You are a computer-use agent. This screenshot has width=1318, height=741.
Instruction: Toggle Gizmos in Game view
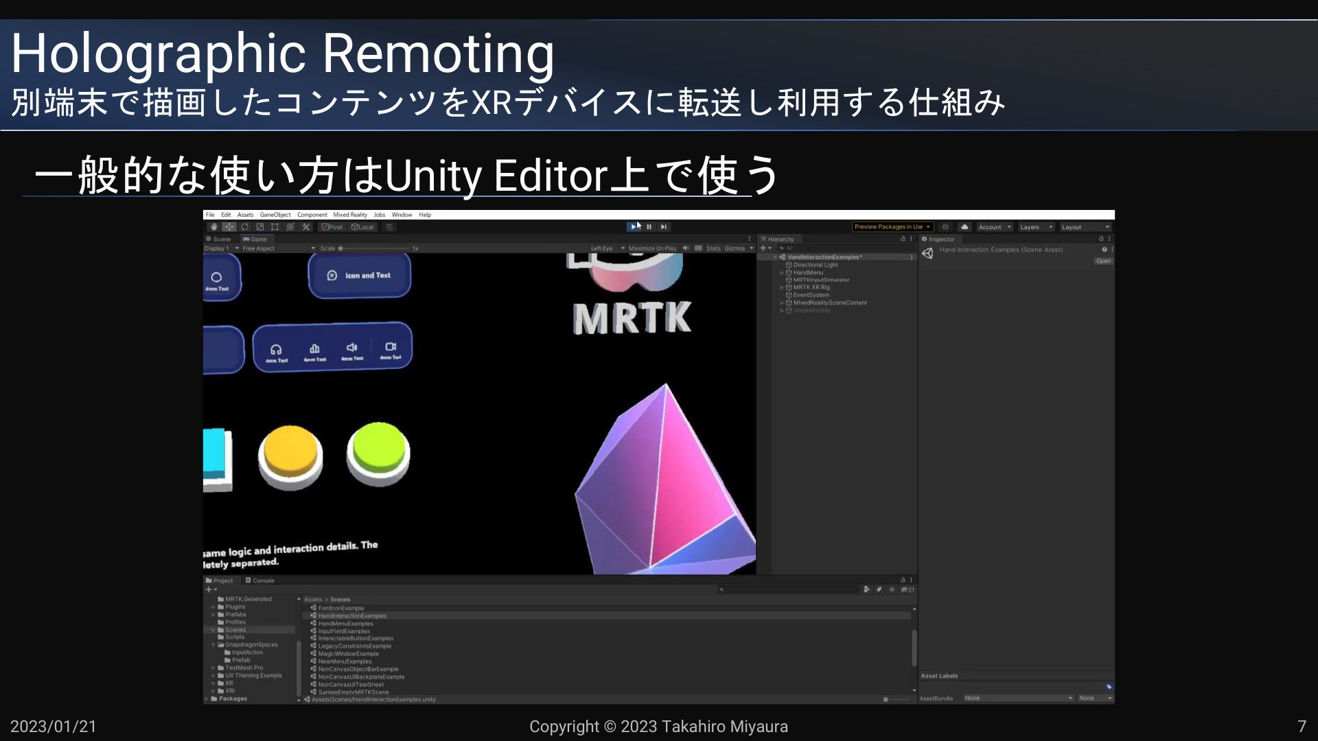click(735, 248)
